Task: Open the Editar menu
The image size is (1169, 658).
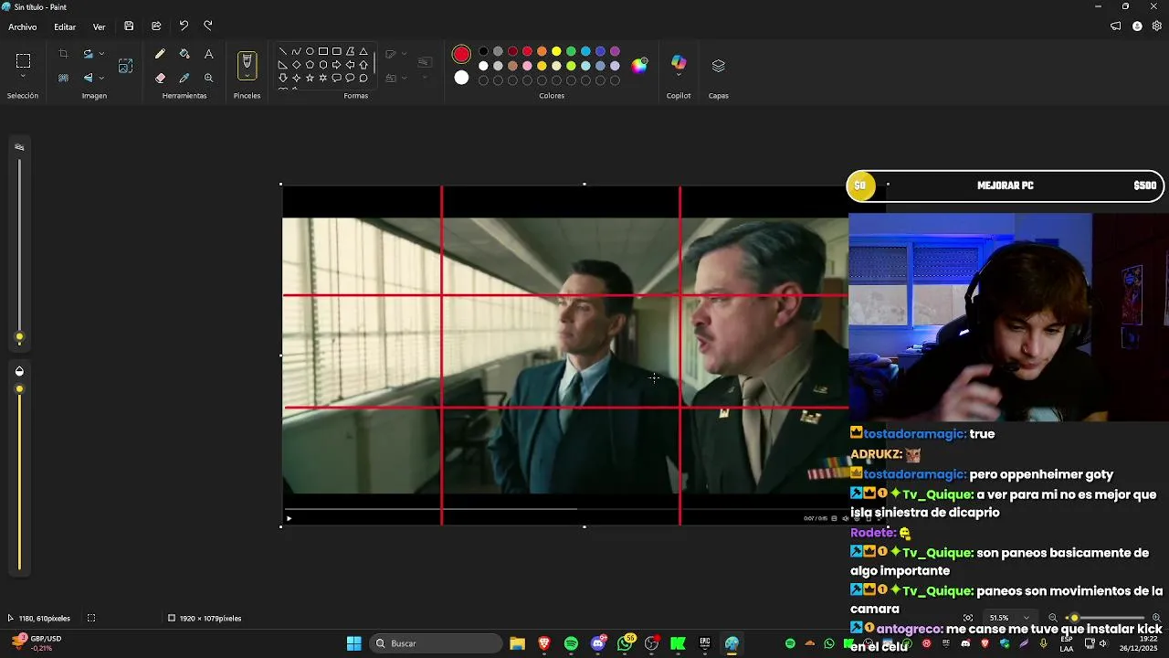Action: (x=65, y=27)
